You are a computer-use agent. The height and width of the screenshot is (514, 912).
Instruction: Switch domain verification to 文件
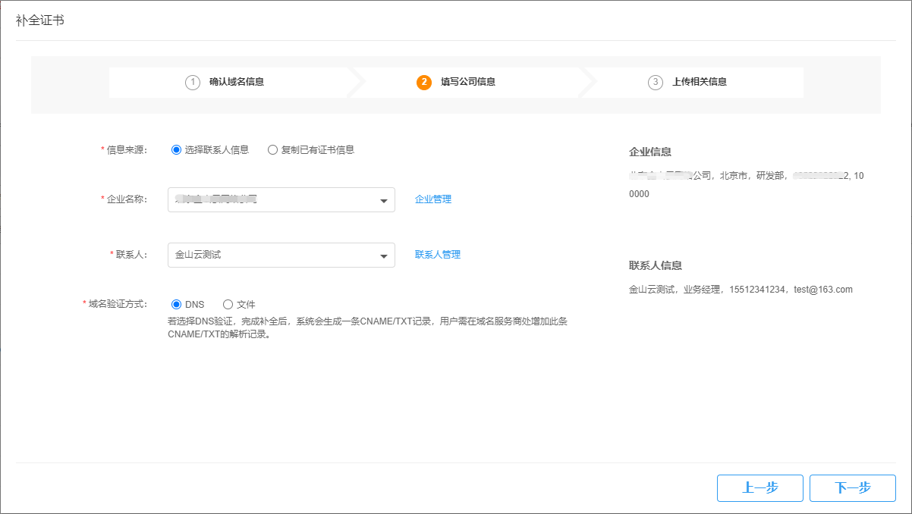228,305
